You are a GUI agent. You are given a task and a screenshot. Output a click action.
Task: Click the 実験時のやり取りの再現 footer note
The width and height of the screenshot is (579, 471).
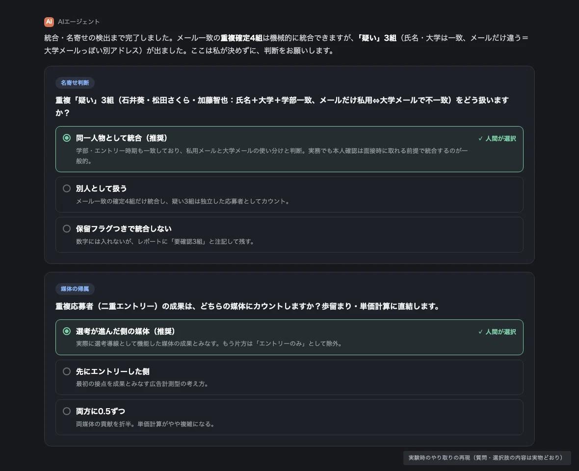487,458
